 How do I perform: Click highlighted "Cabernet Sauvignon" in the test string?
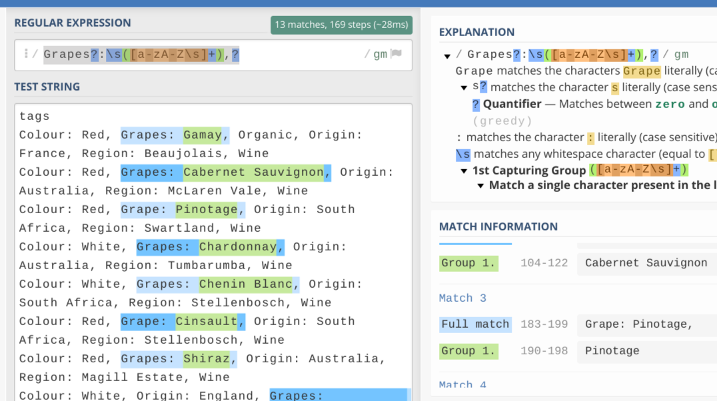coord(253,173)
